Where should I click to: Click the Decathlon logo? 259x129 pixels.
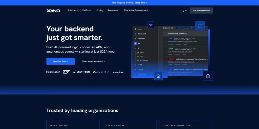[82, 72]
